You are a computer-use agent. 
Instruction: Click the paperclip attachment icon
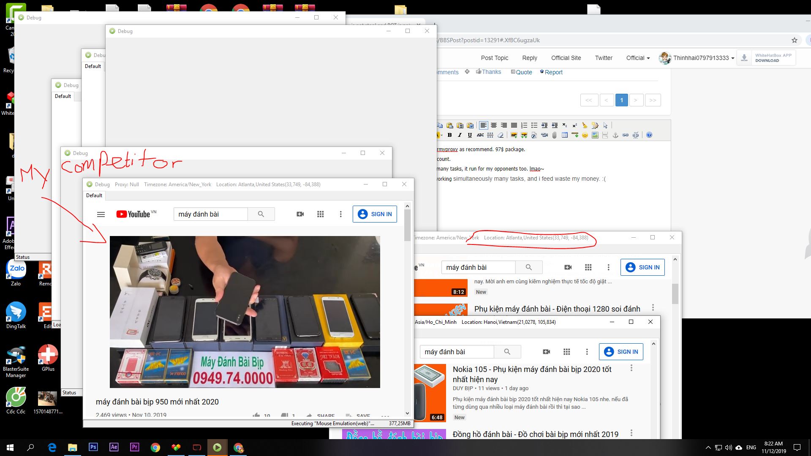[554, 135]
